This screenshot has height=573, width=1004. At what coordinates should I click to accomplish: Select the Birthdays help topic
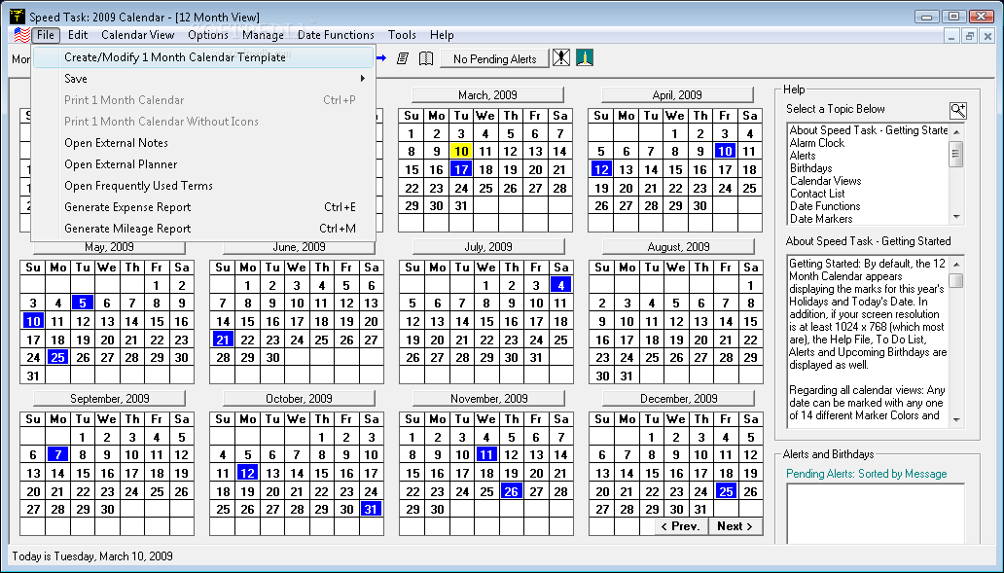tap(810, 168)
